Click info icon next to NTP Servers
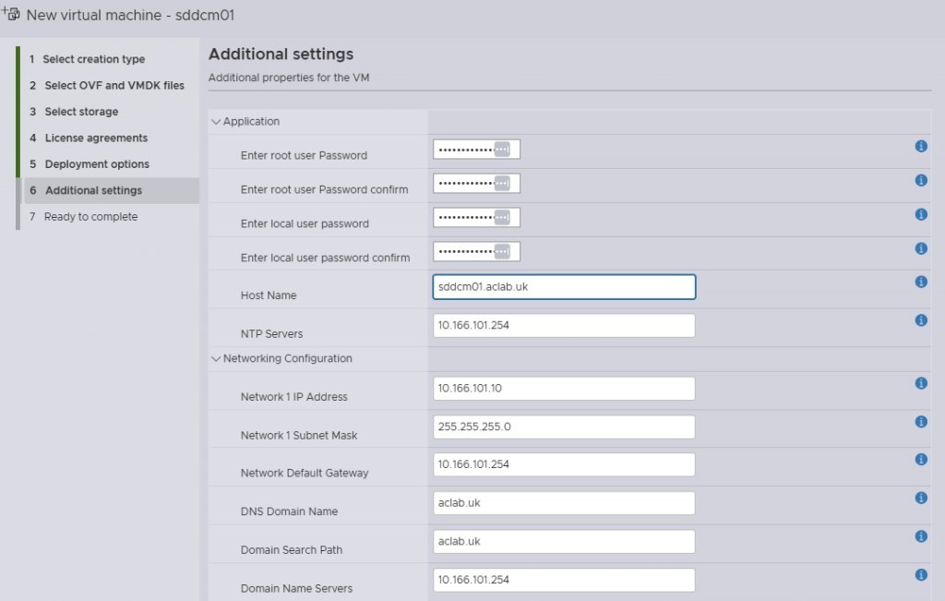Image resolution: width=945 pixels, height=601 pixels. pos(920,320)
